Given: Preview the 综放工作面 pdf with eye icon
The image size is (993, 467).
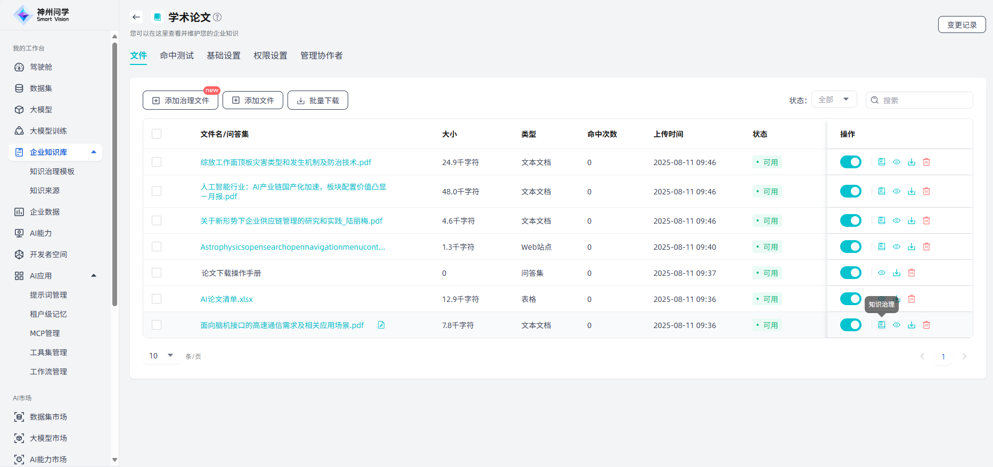Looking at the screenshot, I should (897, 162).
